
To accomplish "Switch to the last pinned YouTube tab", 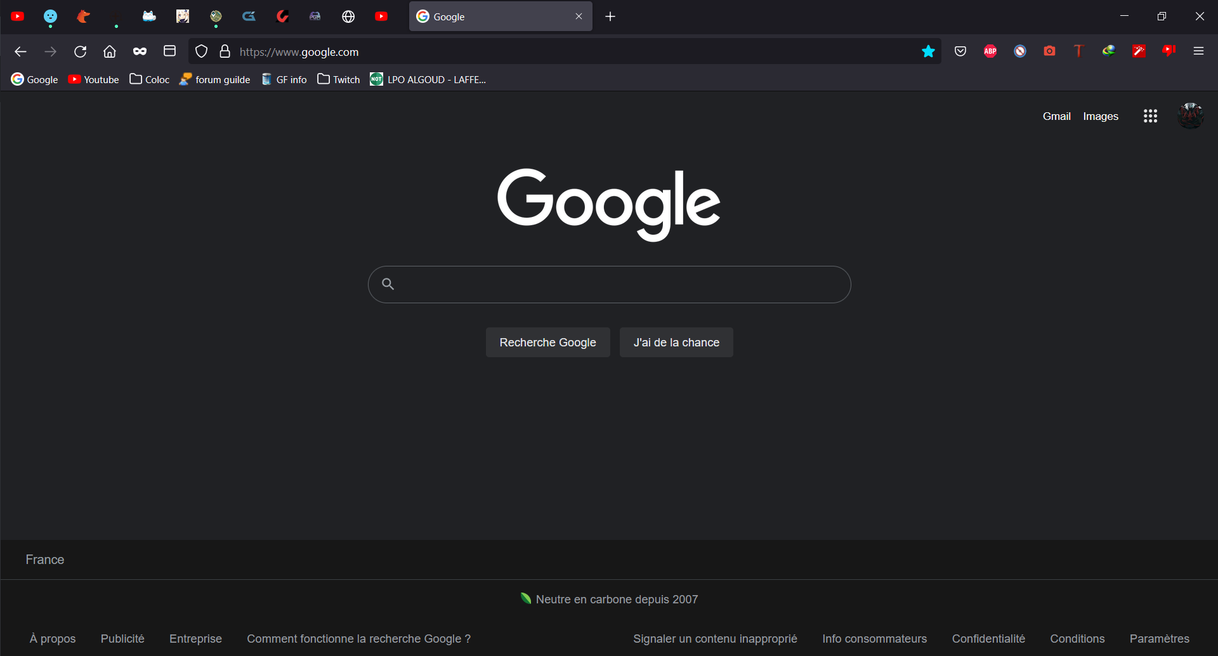I will pos(381,16).
